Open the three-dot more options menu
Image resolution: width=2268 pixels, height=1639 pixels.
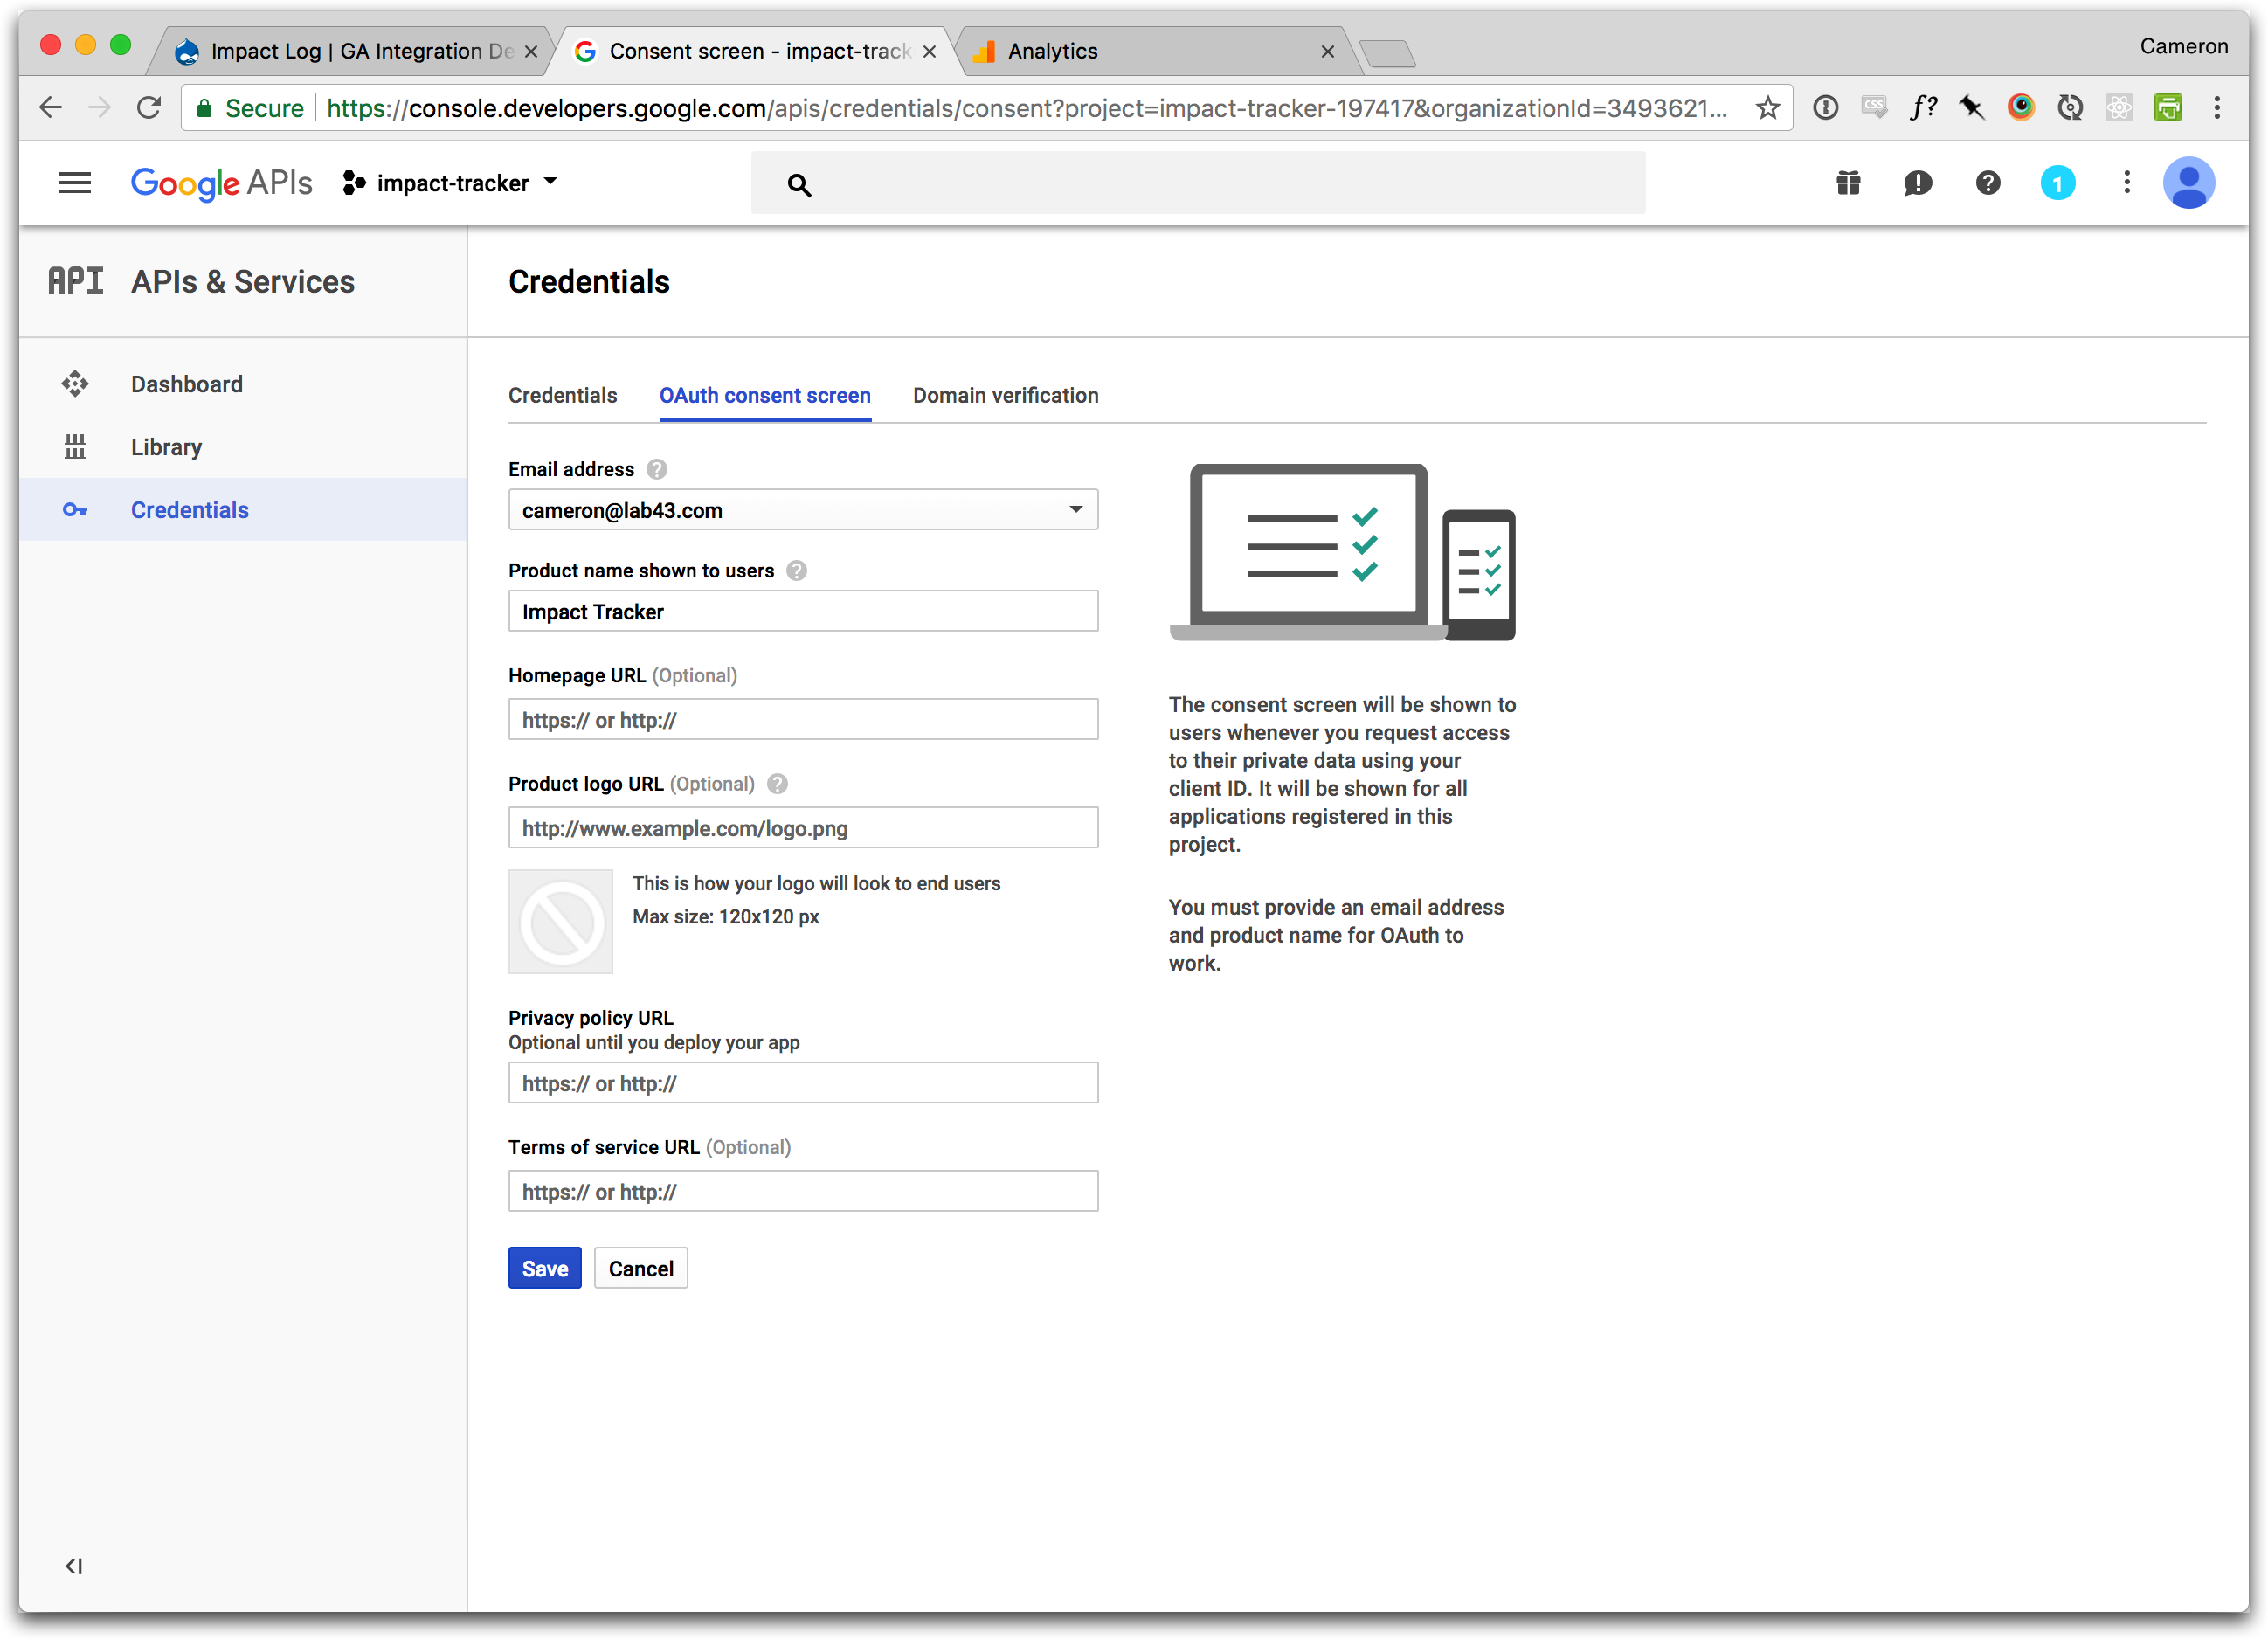2126,183
